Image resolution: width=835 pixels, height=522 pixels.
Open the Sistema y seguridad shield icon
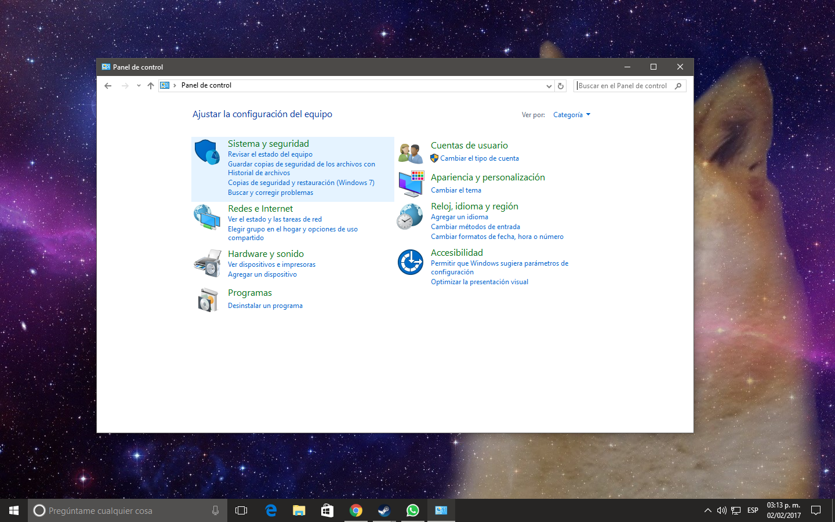pyautogui.click(x=207, y=152)
